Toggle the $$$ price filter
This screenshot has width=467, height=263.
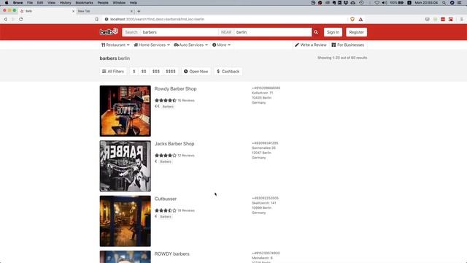pos(156,72)
